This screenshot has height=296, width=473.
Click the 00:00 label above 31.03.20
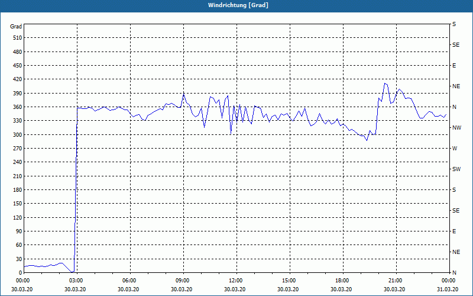(449, 281)
